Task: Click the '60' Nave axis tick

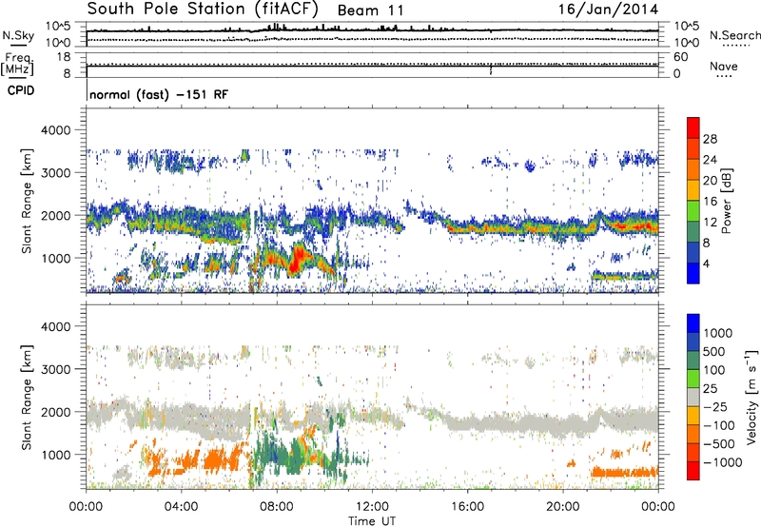Action: 681,57
